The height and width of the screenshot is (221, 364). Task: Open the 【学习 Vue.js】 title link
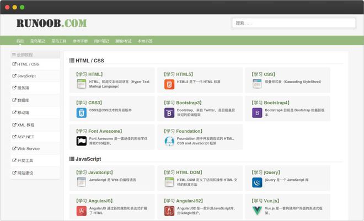click(266, 201)
